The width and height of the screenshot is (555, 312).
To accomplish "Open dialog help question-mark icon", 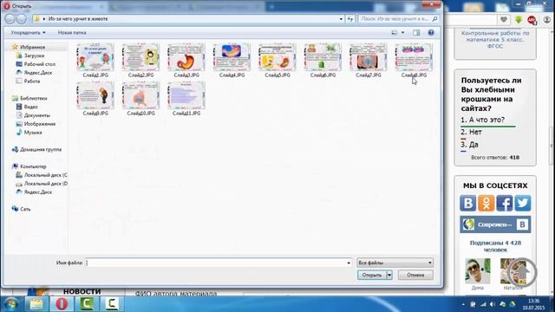I will [431, 33].
